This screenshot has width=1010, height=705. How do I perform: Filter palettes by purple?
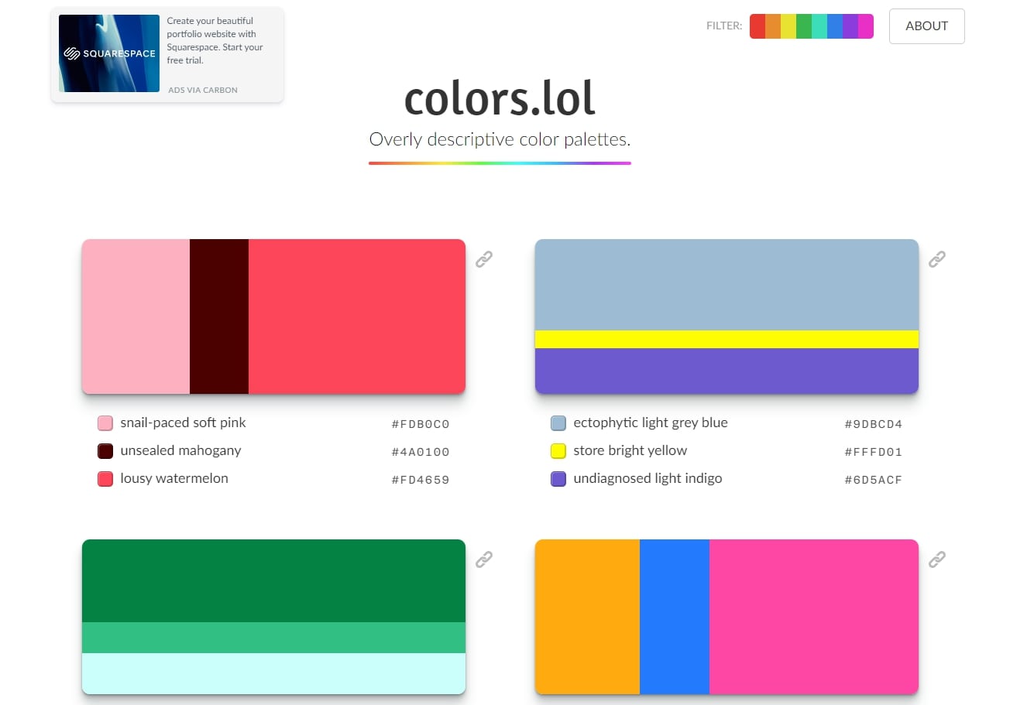[850, 26]
